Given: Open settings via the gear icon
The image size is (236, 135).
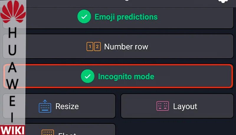Looking at the screenshot, I should (224, 1).
